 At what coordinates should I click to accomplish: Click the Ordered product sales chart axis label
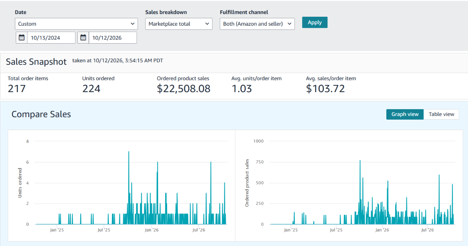(x=247, y=183)
